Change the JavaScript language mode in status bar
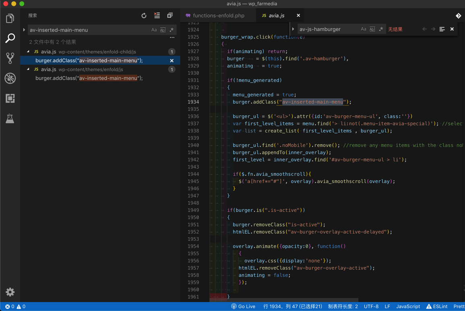 408,307
